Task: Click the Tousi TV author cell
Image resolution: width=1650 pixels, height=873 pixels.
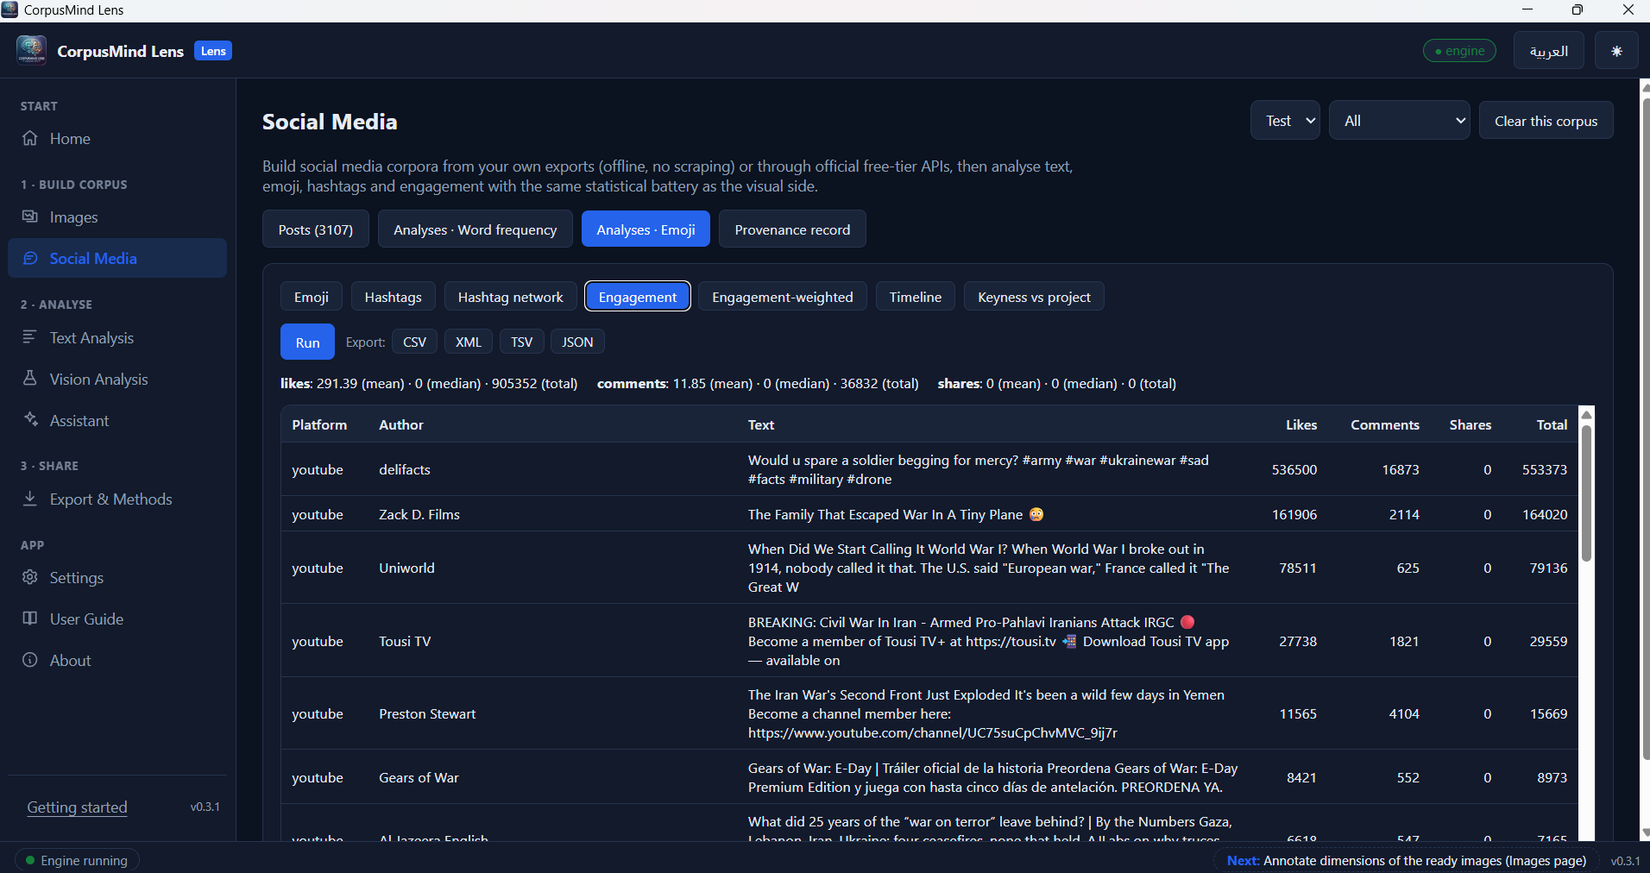Action: 405,641
